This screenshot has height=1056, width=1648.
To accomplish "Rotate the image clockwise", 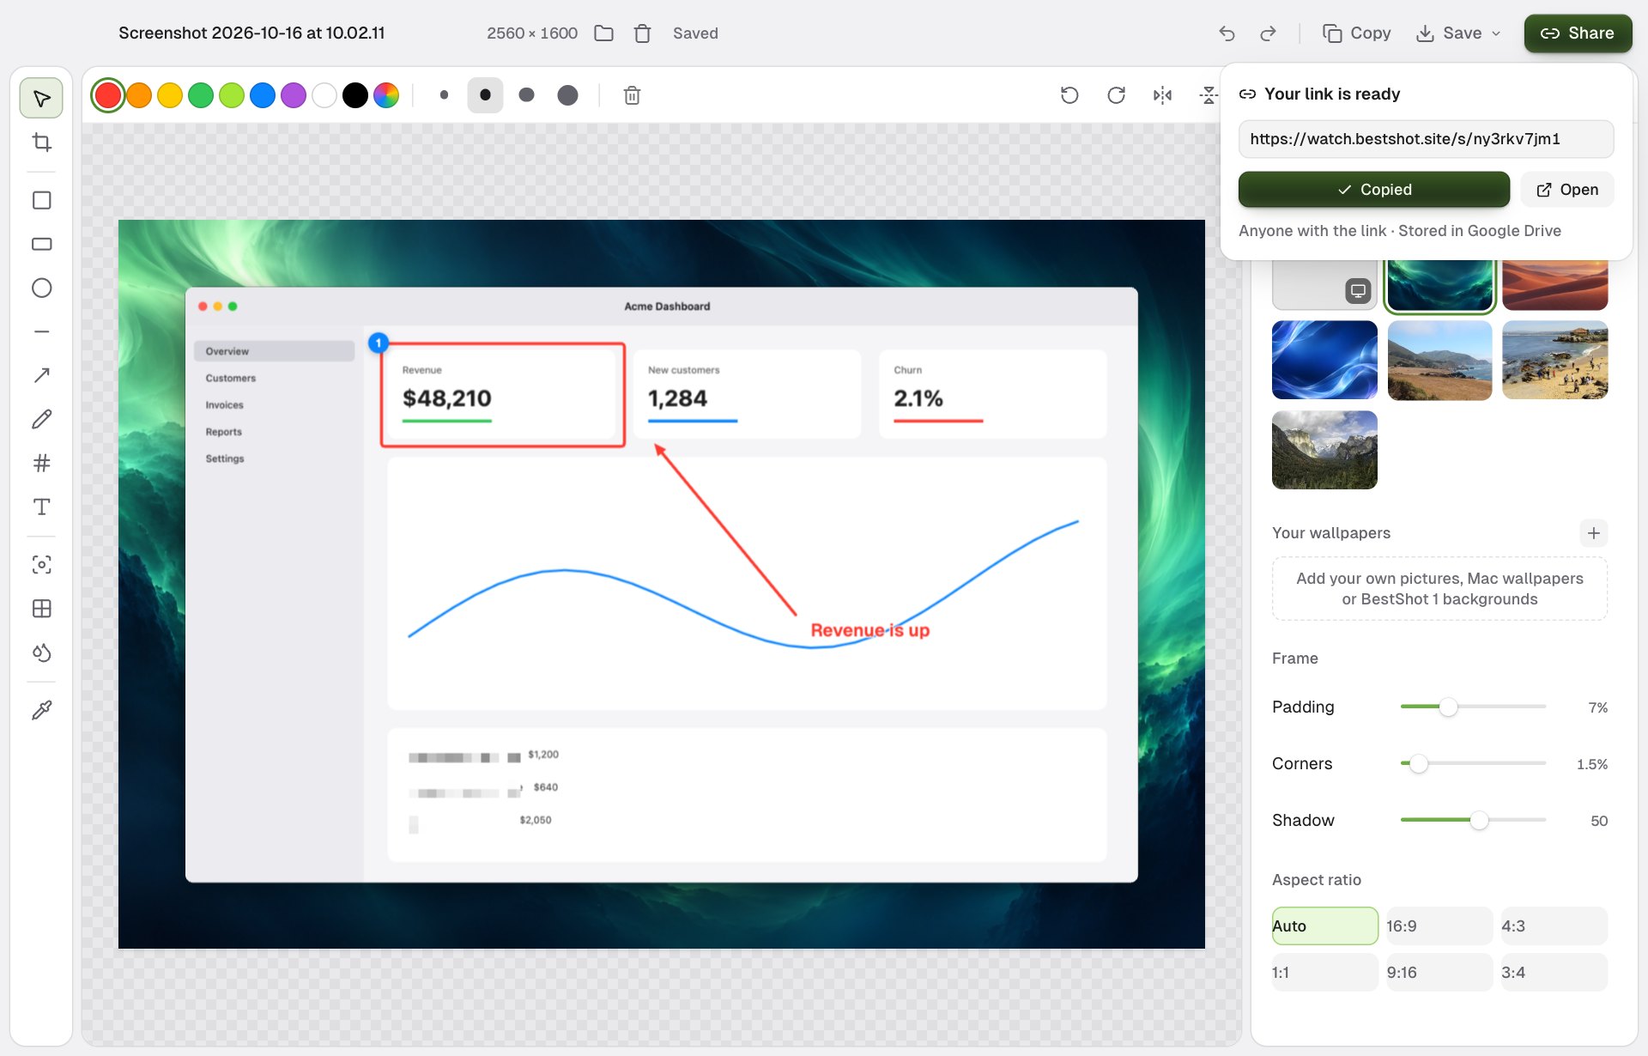I will coord(1116,95).
